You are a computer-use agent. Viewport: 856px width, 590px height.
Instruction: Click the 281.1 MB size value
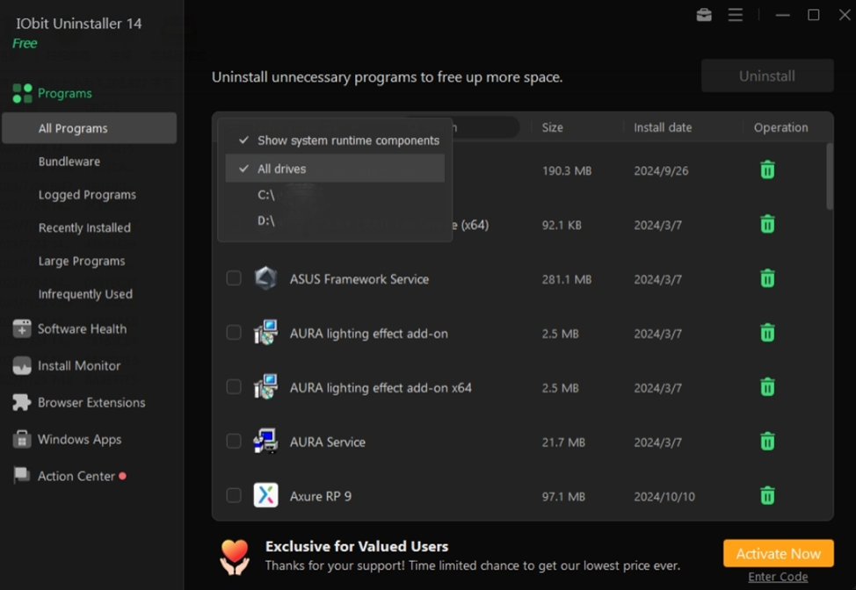point(567,279)
